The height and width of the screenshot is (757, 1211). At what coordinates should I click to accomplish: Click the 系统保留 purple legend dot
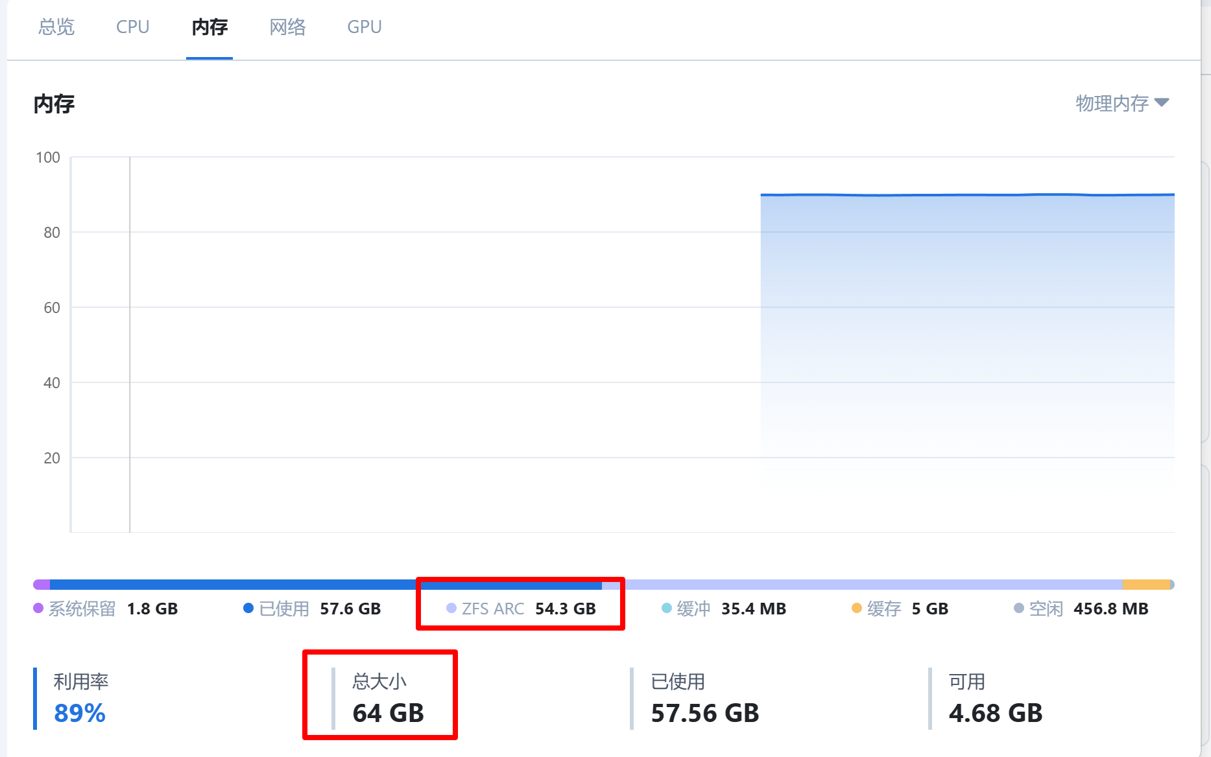coord(38,608)
